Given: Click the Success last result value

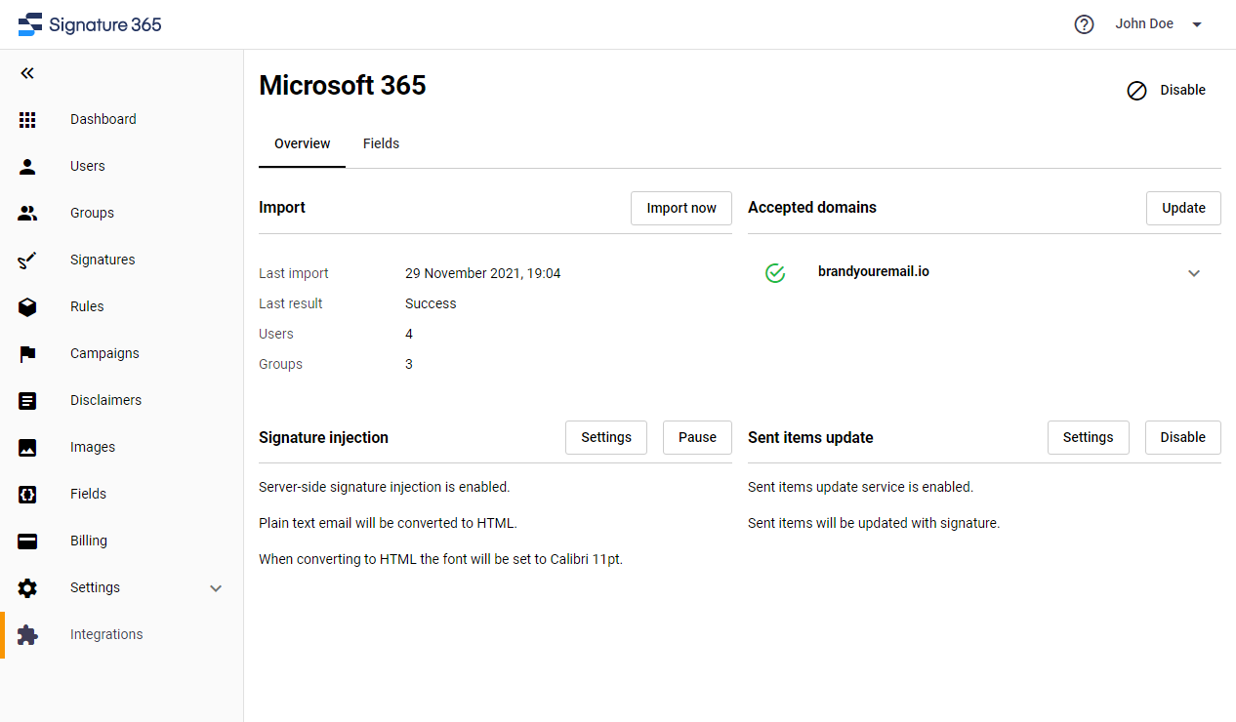Looking at the screenshot, I should click(431, 303).
